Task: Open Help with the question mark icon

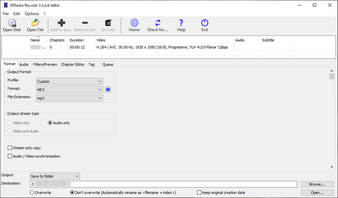Action: 181,26
